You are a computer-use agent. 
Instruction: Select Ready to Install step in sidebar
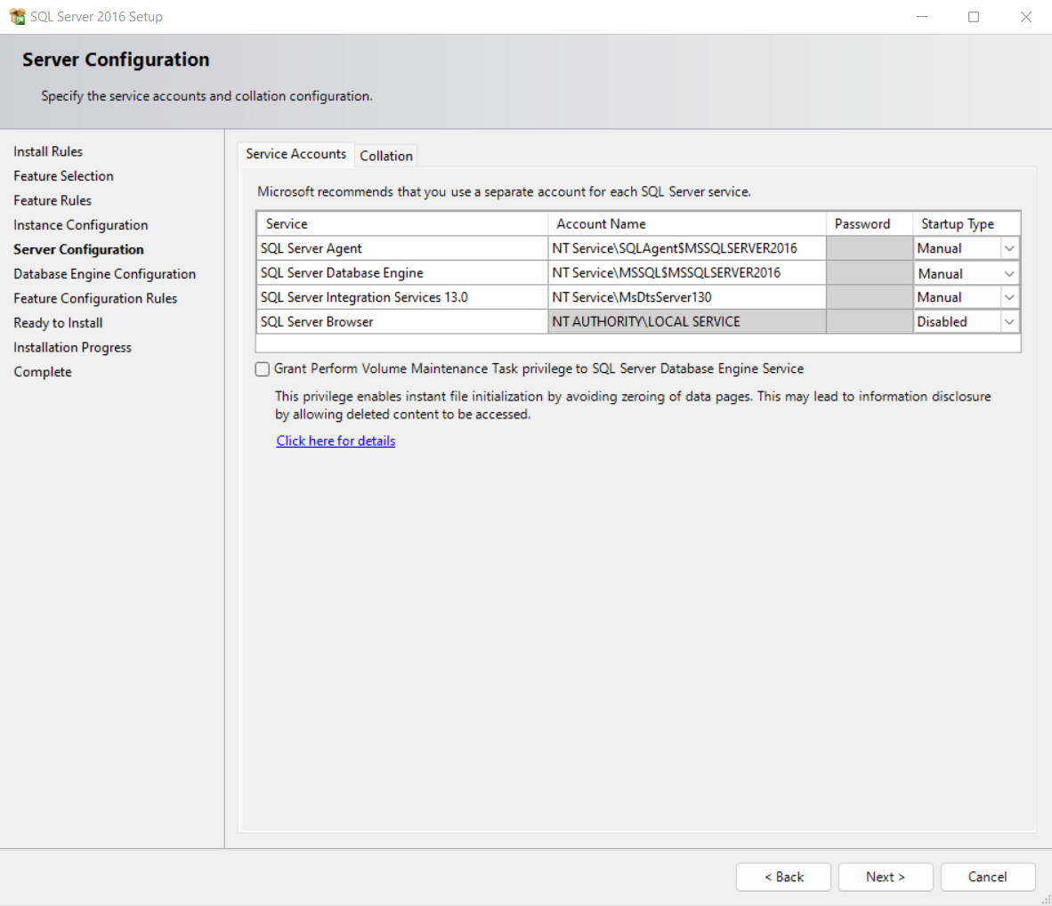pos(58,323)
